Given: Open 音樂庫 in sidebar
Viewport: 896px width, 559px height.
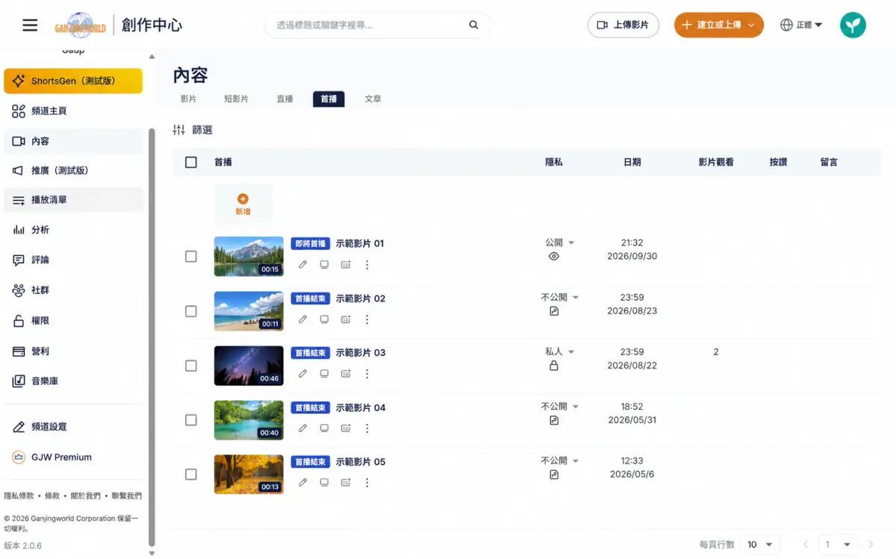Looking at the screenshot, I should pyautogui.click(x=73, y=381).
